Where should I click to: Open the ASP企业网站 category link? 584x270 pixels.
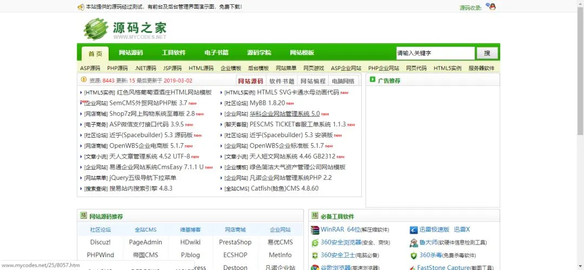click(x=346, y=69)
